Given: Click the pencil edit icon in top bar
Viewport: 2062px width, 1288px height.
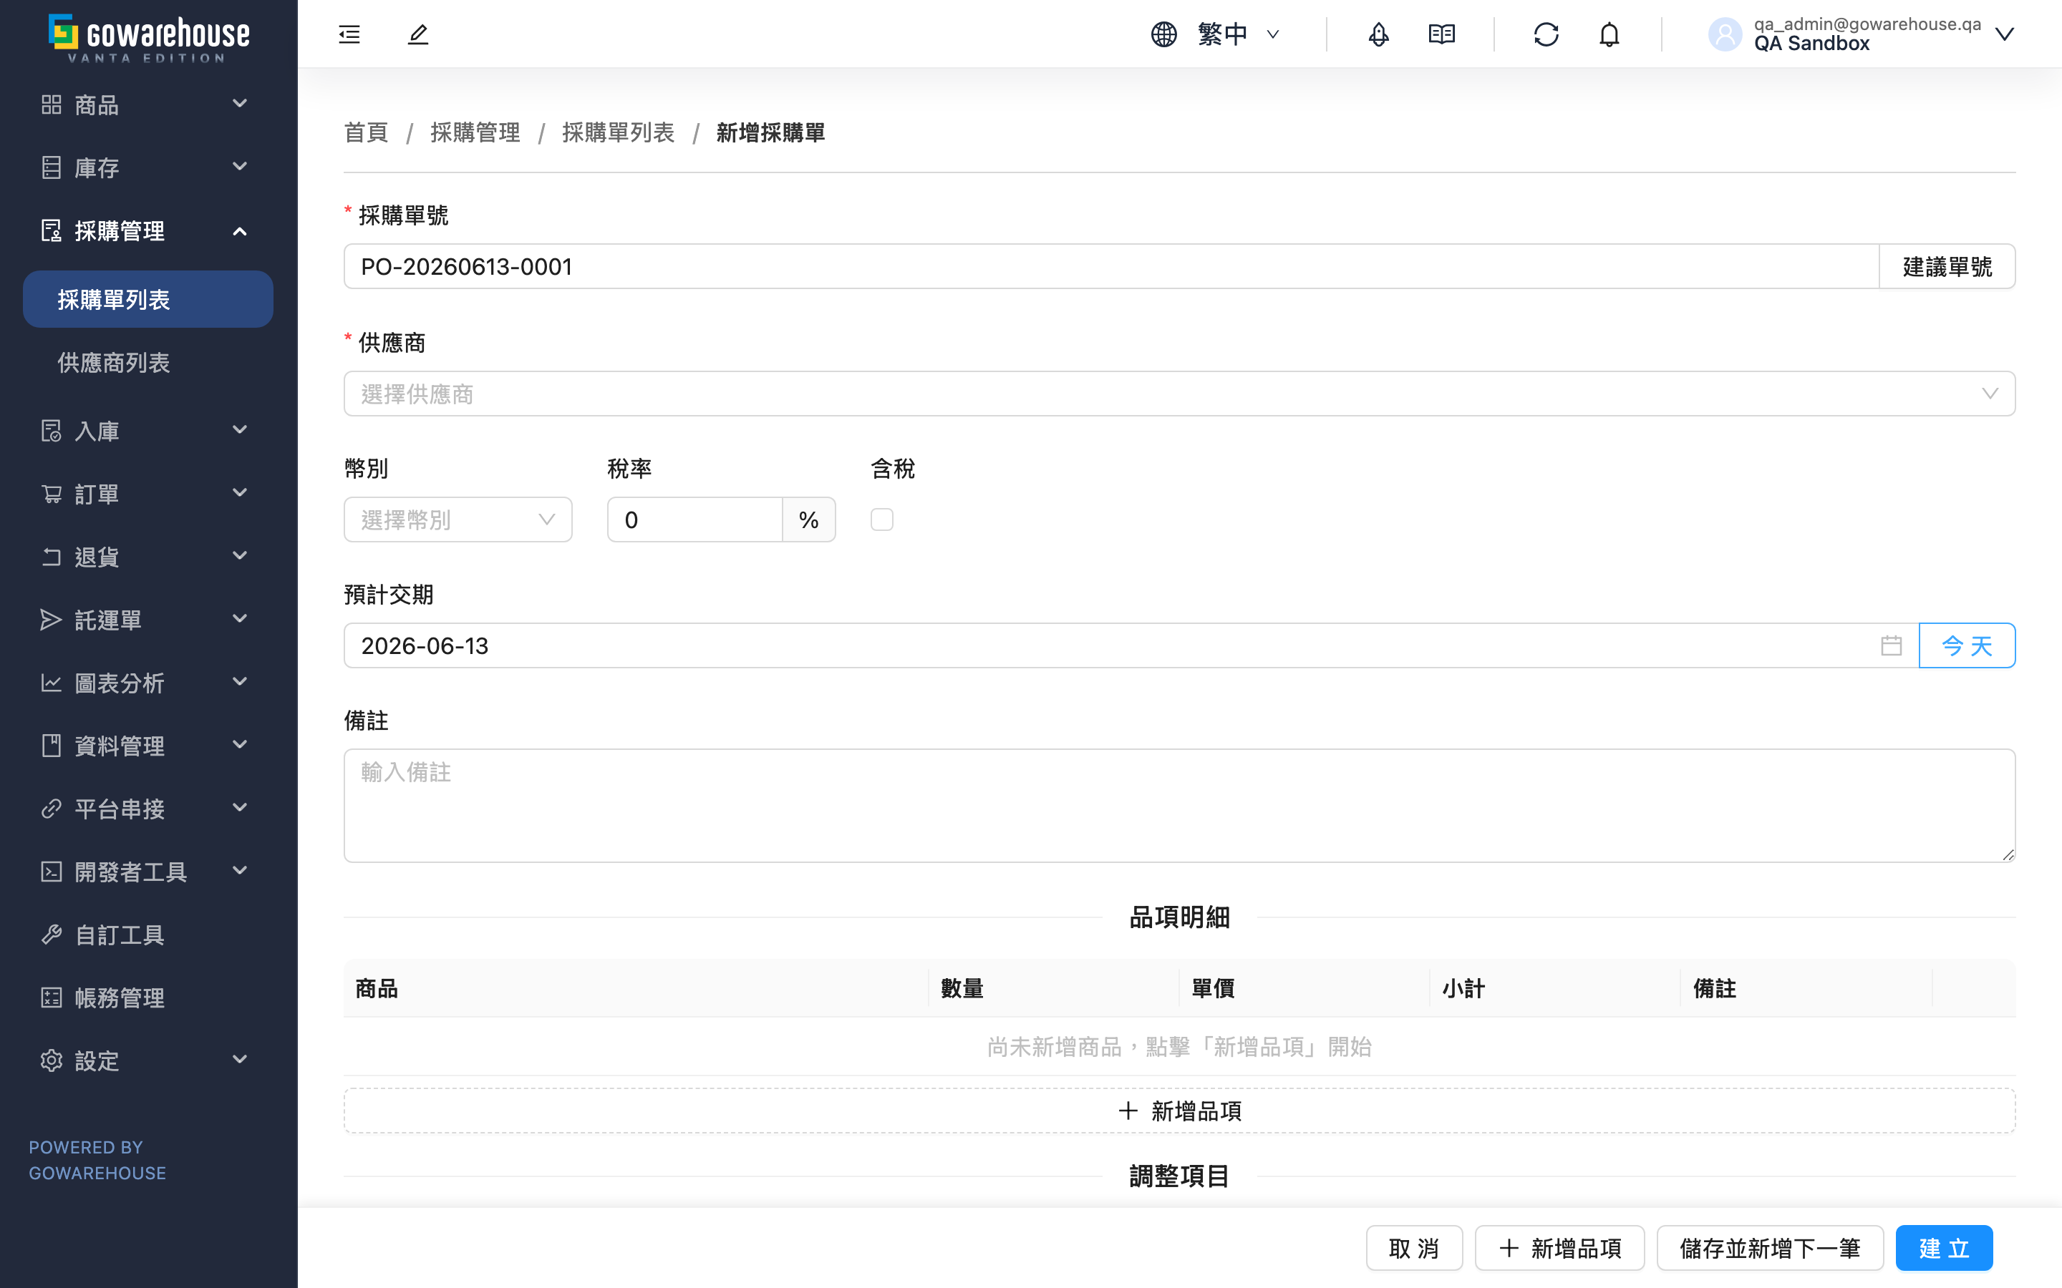Looking at the screenshot, I should click(417, 34).
